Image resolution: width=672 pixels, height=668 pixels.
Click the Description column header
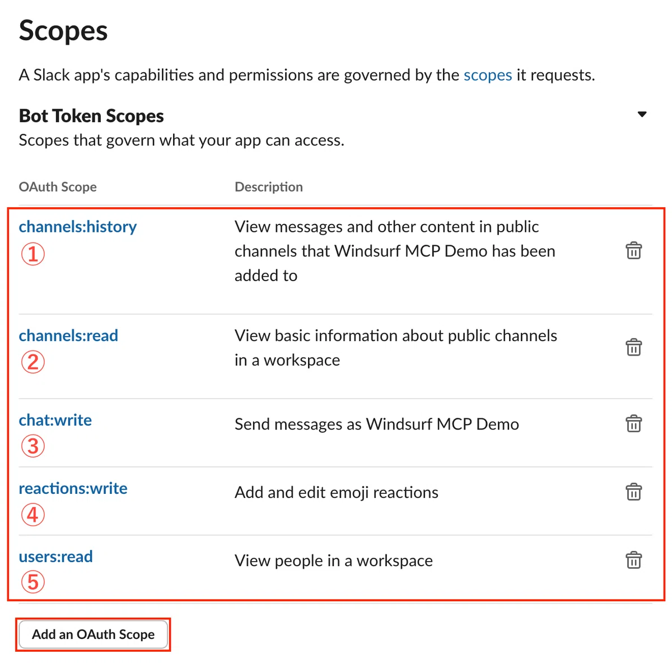tap(269, 187)
